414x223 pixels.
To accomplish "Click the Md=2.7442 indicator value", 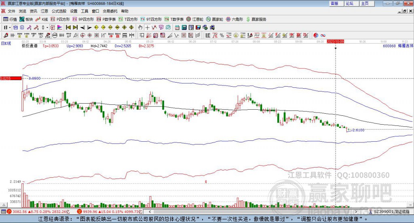I will tap(99, 46).
